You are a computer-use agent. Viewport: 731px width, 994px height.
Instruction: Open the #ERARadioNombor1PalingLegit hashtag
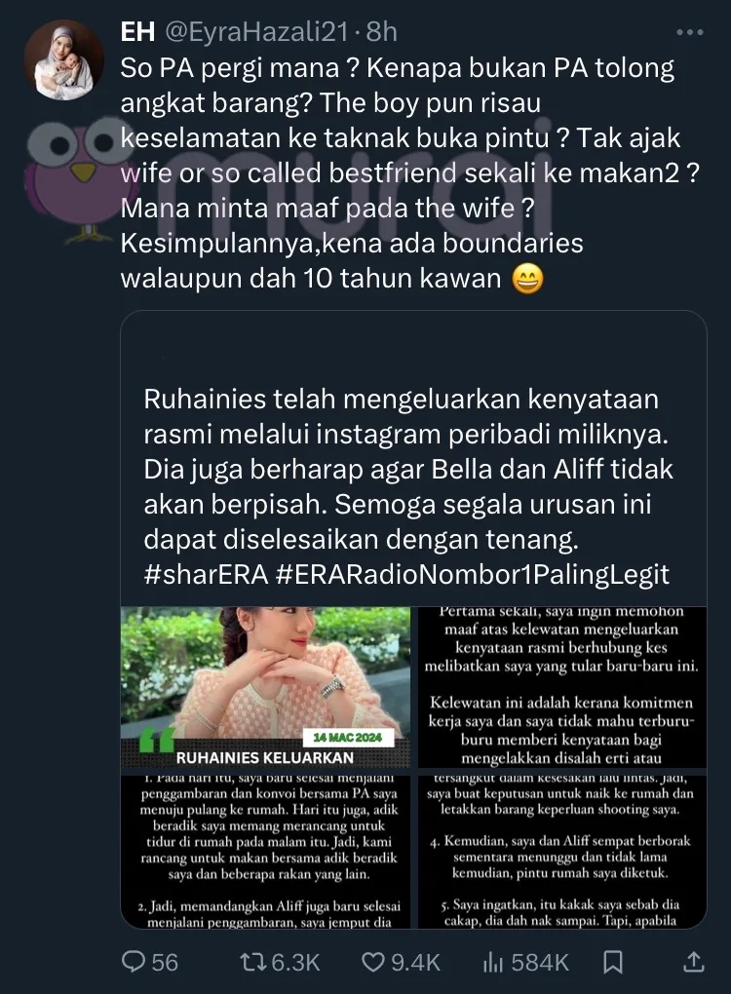tap(473, 574)
